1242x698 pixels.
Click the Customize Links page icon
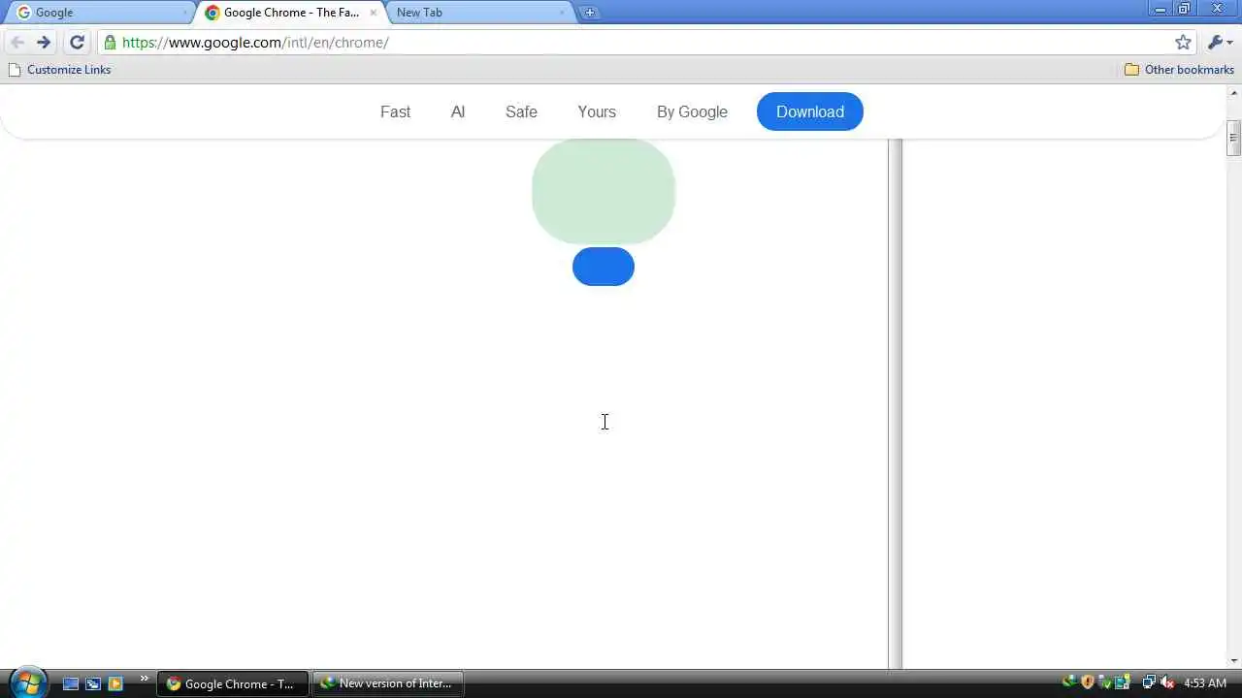tap(14, 70)
